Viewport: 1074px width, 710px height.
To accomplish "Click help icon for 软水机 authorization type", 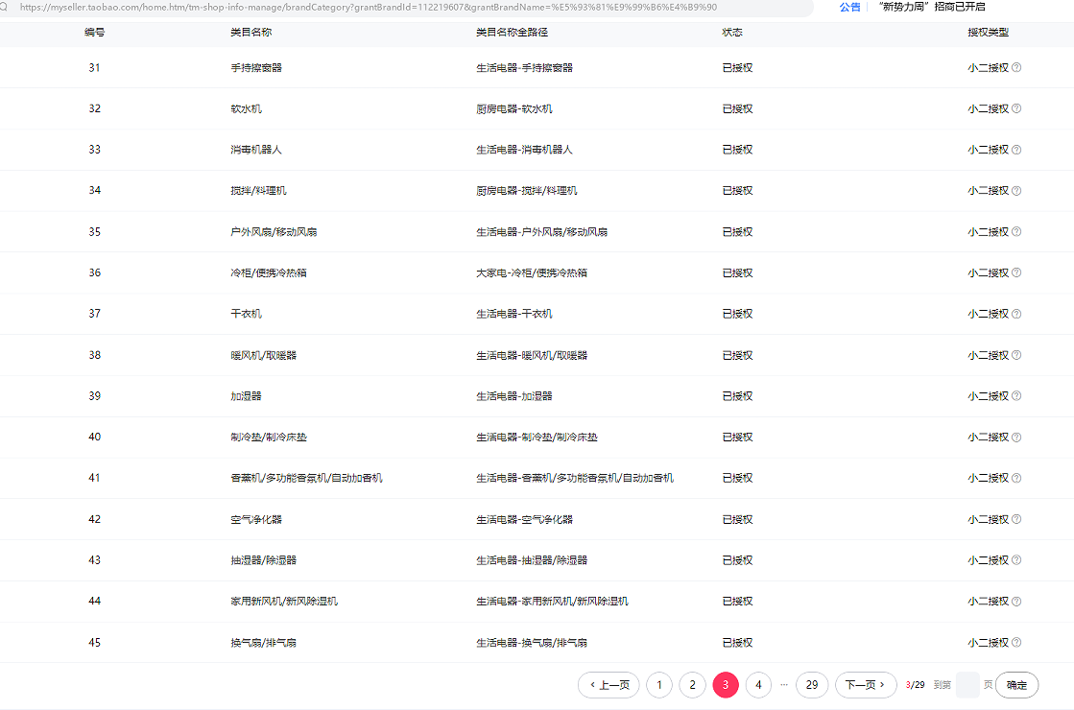I will pyautogui.click(x=1016, y=108).
